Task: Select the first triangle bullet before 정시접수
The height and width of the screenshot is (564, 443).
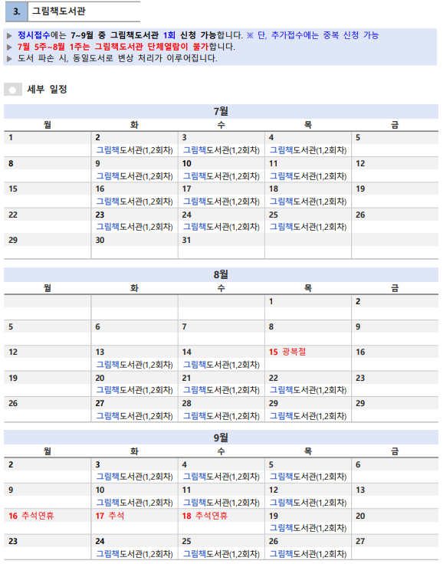Action: coord(10,35)
